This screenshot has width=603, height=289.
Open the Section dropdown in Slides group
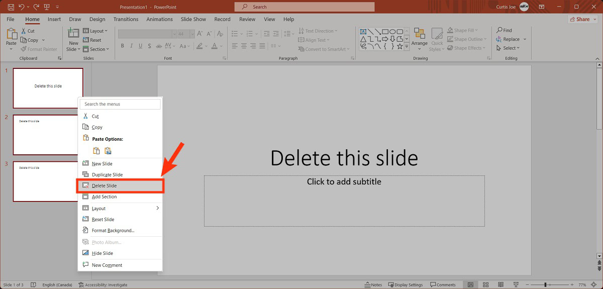coord(97,49)
